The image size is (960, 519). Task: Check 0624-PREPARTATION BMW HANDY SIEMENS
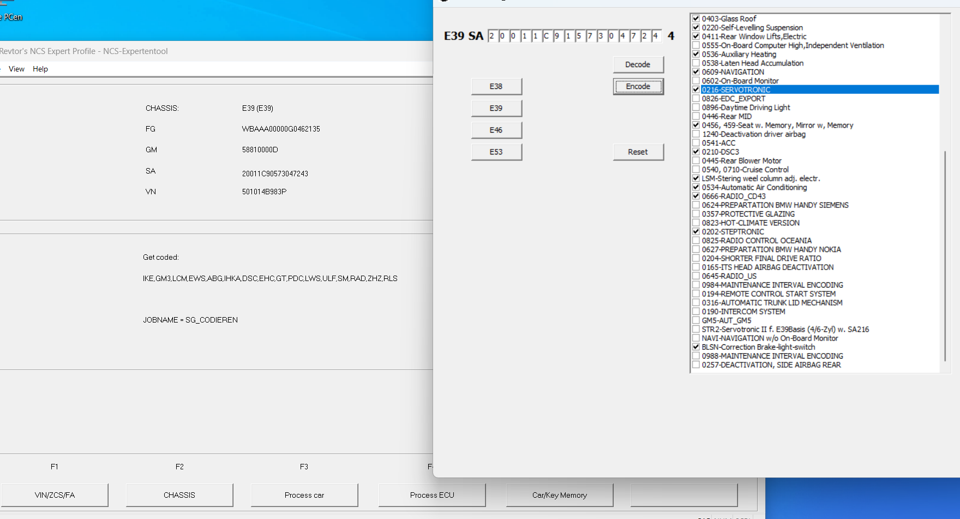point(696,205)
